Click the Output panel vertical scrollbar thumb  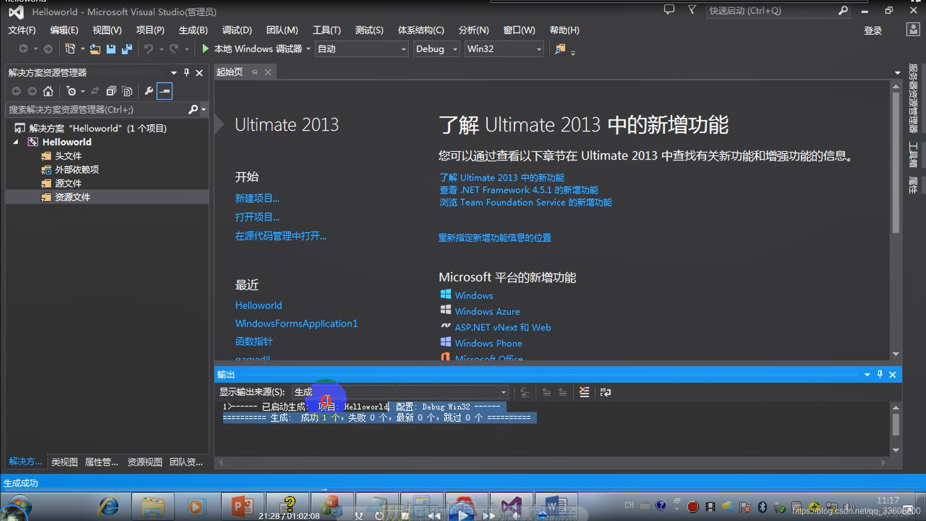[x=896, y=424]
